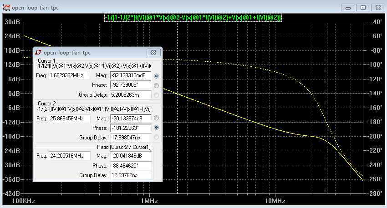Click the 0dB label on left axis
The height and width of the screenshot is (208, 387).
[x=14, y=94]
